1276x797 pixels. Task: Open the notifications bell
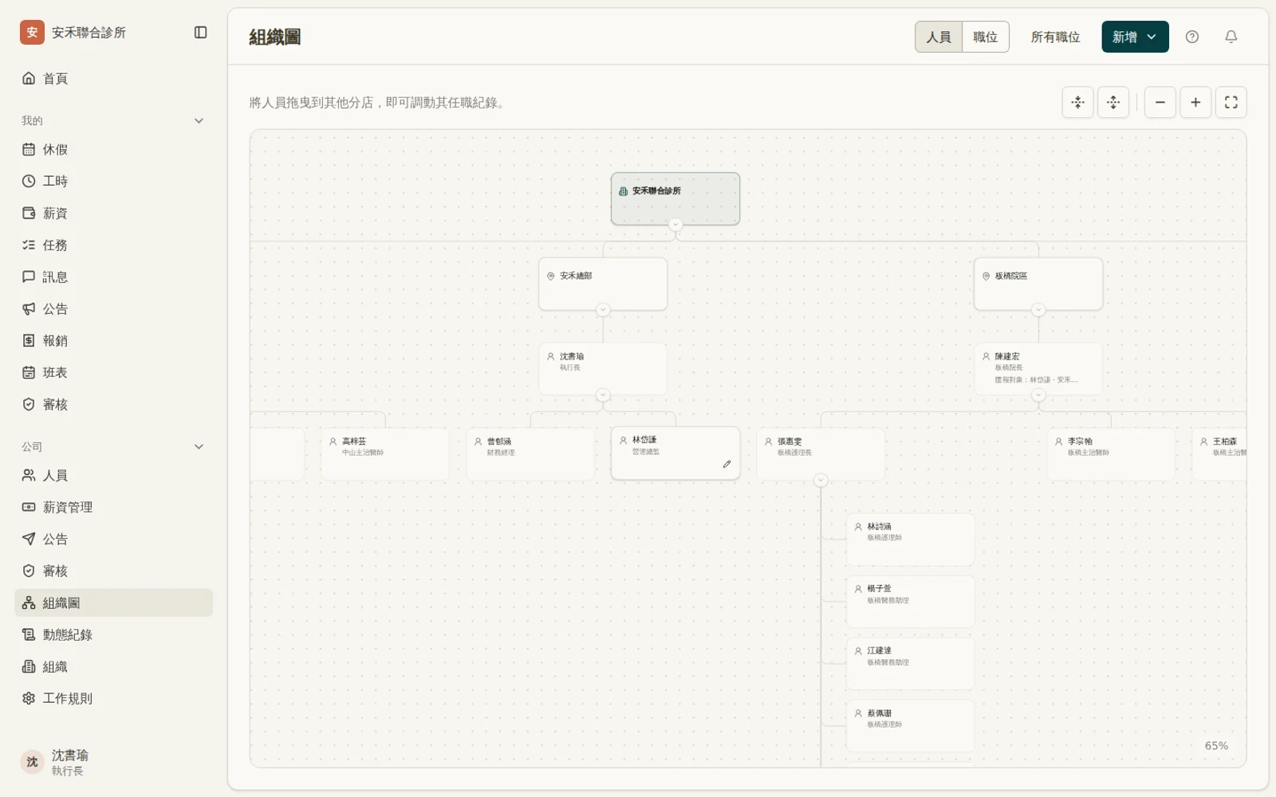click(1231, 37)
